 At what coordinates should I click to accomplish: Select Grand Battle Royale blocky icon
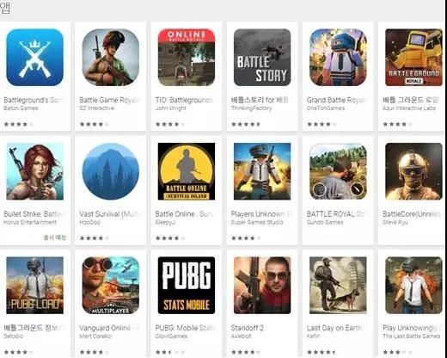(338, 58)
